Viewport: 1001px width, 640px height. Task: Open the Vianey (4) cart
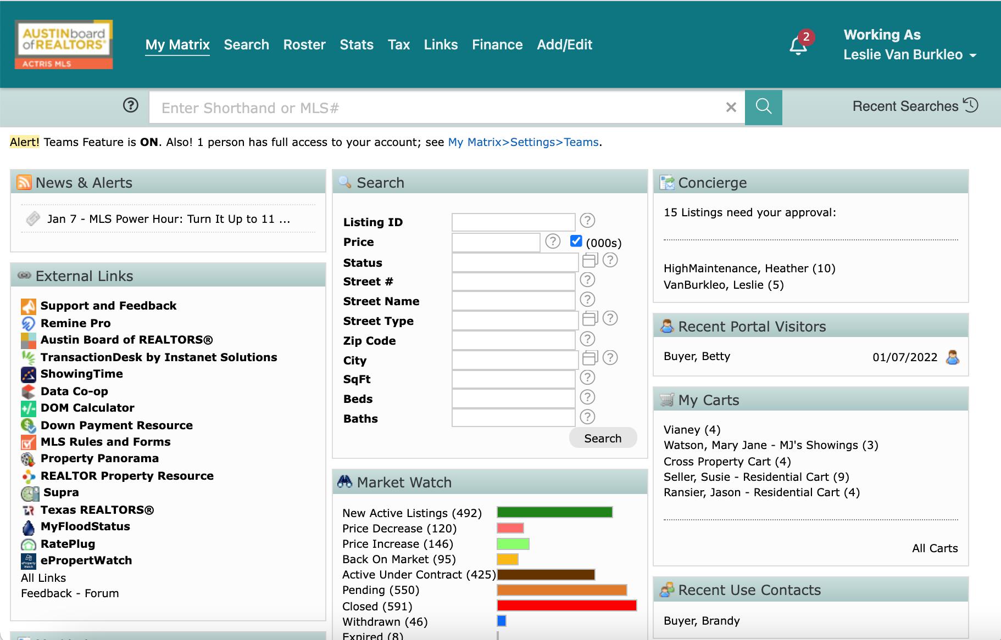[692, 430]
